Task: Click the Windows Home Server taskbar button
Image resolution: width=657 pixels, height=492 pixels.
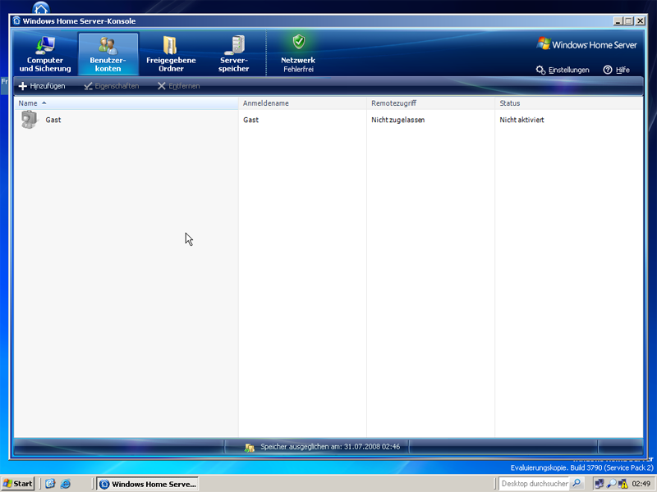Action: [148, 484]
